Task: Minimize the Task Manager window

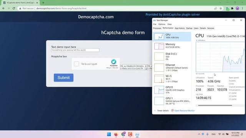Action: (x=226, y=20)
